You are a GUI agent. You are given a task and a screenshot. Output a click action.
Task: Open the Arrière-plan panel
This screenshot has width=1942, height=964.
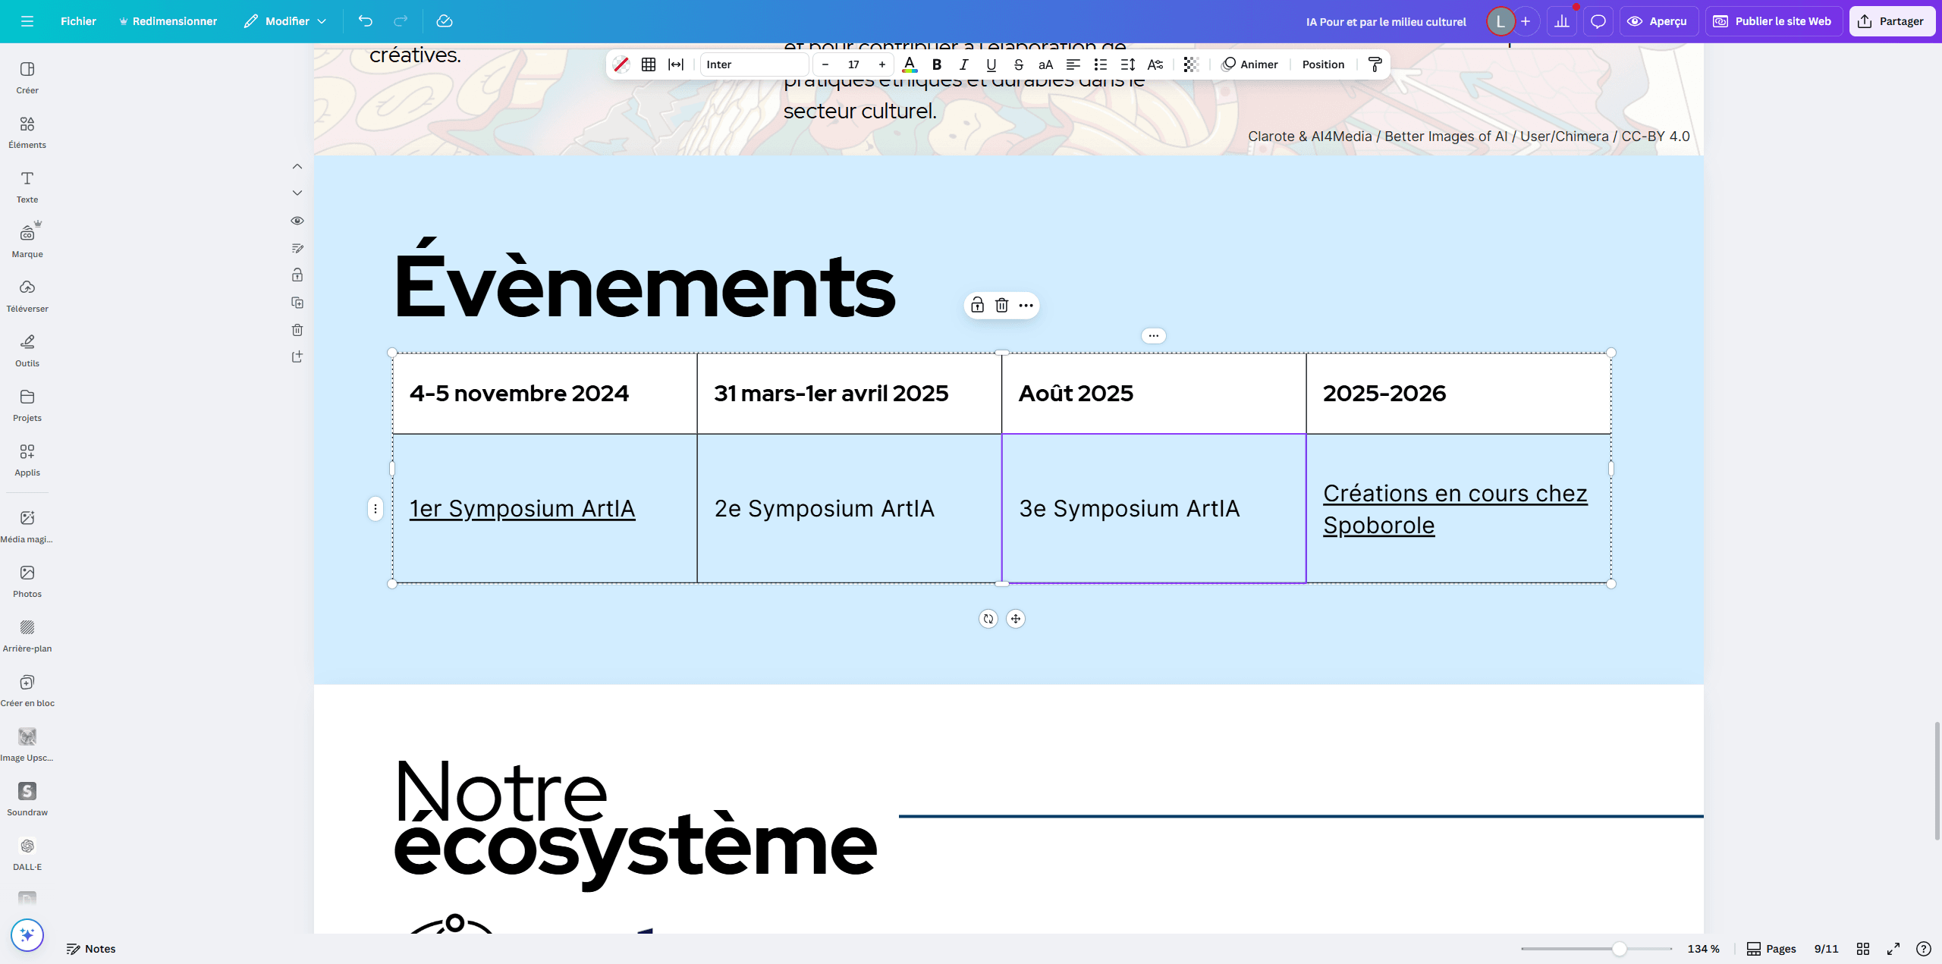pyautogui.click(x=27, y=636)
